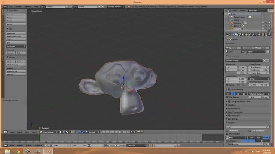The height and width of the screenshot is (154, 275).
Task: Toggle the Anti-Aliasing checkbox
Action: click(229, 89)
